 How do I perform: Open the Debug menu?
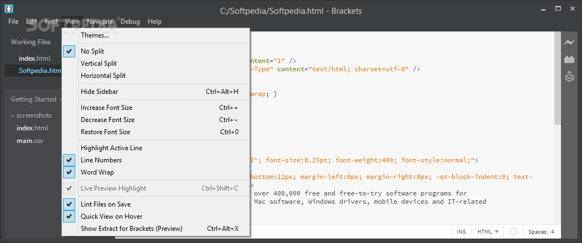click(x=130, y=22)
